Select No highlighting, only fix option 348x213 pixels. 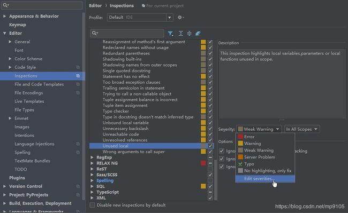(x=265, y=171)
